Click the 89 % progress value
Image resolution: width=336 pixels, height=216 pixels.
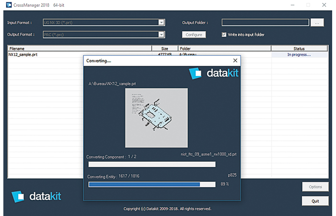pyautogui.click(x=225, y=184)
